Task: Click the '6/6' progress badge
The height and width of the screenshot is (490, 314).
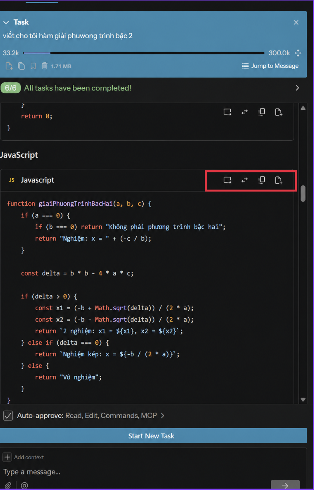Action: 11,88
